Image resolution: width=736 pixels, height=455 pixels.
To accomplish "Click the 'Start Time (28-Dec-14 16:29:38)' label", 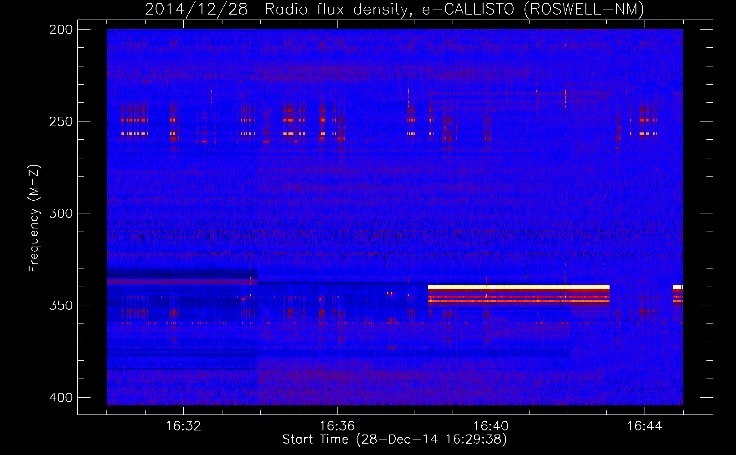I will [x=394, y=440].
